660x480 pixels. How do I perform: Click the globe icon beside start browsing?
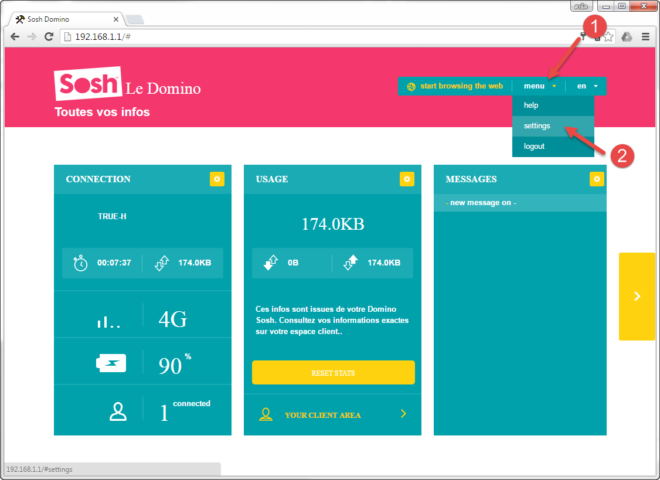(x=411, y=86)
